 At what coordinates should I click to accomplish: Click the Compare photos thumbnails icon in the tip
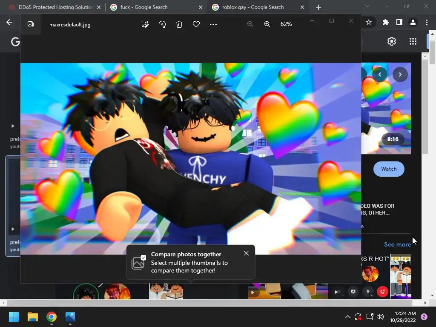click(x=138, y=262)
